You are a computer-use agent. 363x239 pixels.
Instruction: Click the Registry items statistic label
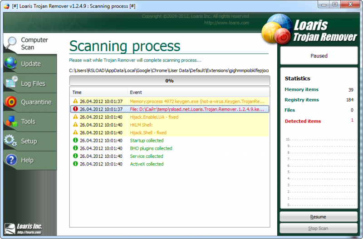(x=302, y=100)
